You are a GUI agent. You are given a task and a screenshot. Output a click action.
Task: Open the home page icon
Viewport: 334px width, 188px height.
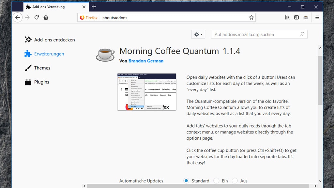point(46,18)
